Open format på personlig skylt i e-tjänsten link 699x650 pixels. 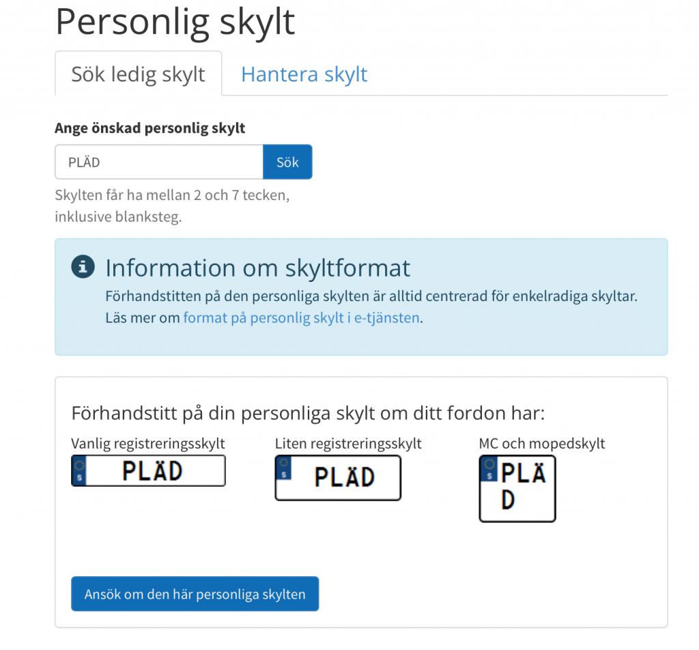[301, 317]
